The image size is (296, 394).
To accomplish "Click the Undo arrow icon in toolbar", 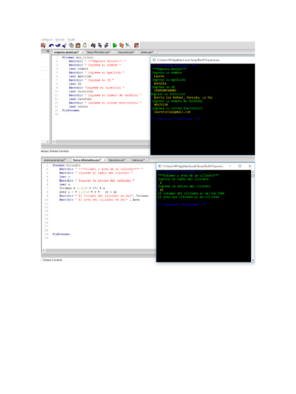I will [x=51, y=45].
